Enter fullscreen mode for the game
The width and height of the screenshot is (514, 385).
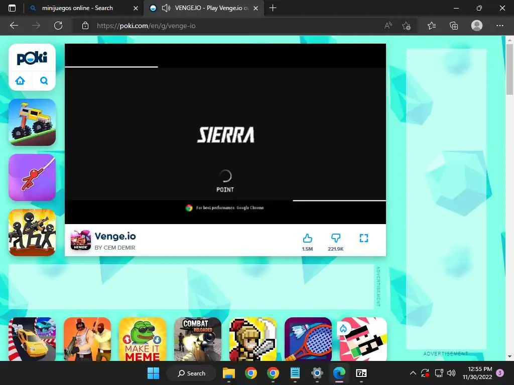tap(364, 238)
